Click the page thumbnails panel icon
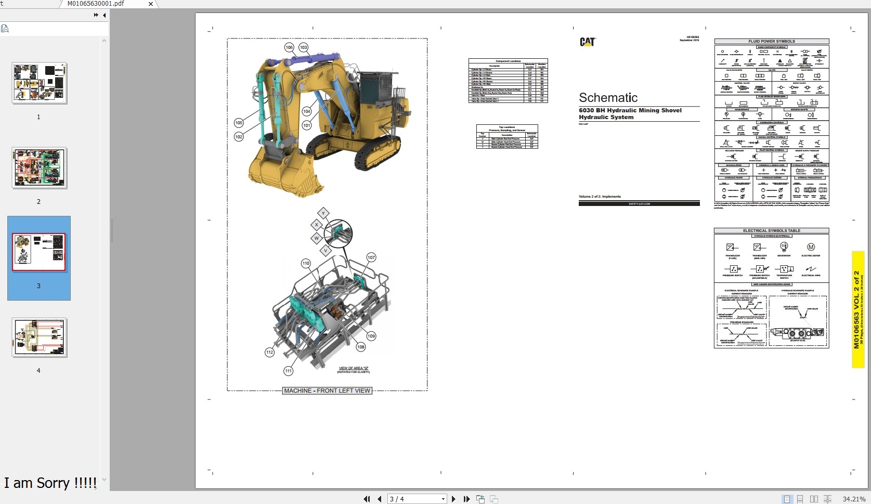 (5, 28)
